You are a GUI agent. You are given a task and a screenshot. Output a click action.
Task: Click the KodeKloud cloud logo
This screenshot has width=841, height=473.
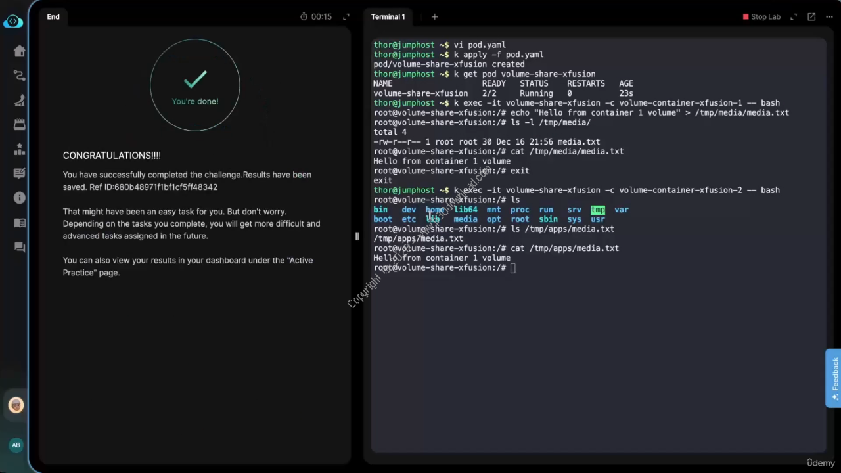tap(13, 22)
